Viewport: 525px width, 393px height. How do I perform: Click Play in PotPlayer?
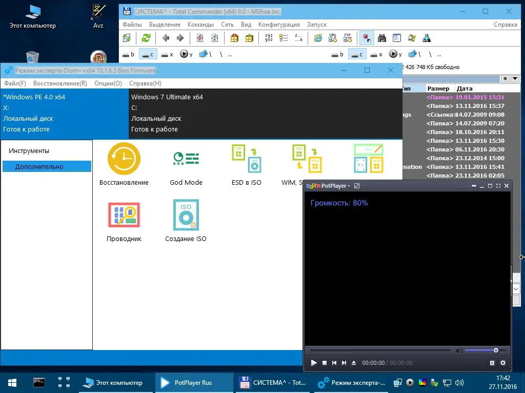(314, 363)
